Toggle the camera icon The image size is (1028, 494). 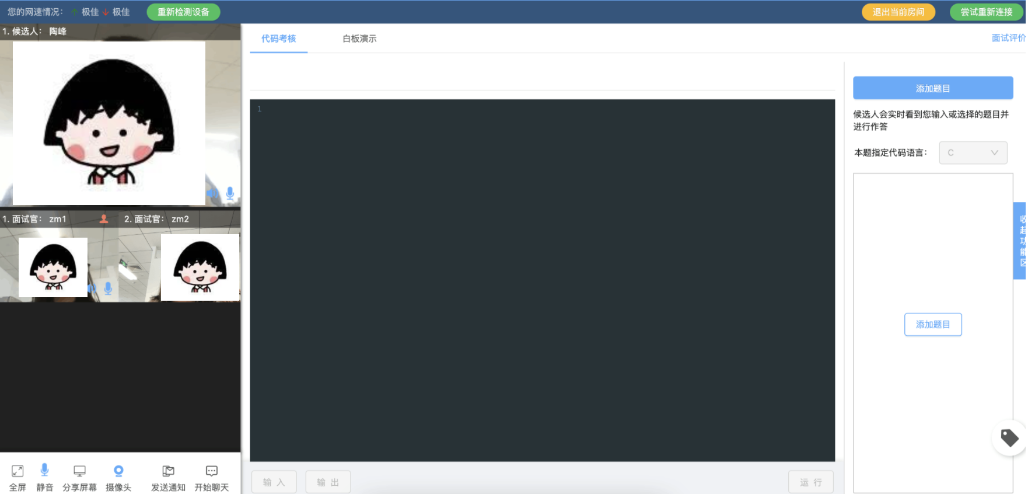118,471
